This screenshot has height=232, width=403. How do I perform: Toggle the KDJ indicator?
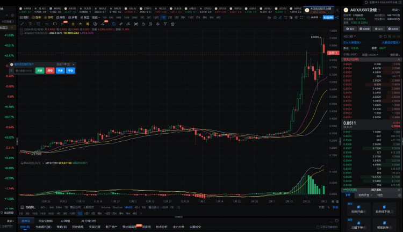137,207
